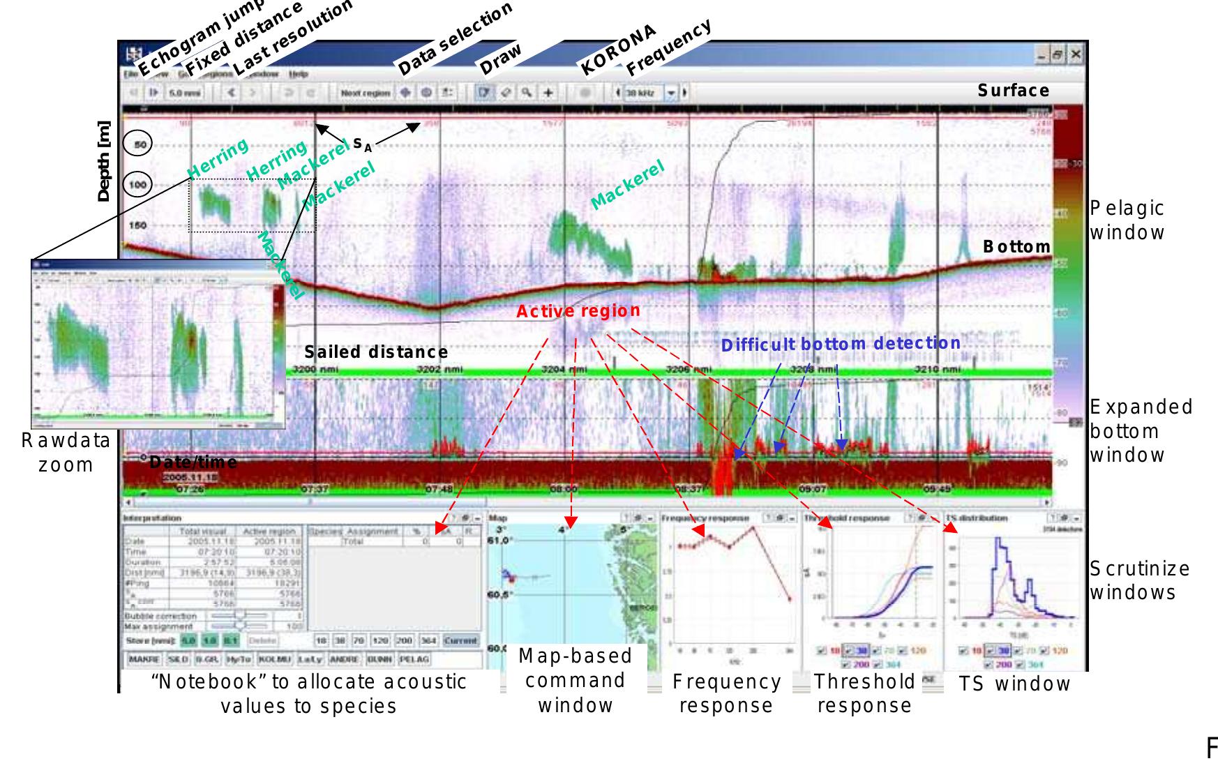
Task: Collapse the TS distribution panel
Action: pos(1076,518)
